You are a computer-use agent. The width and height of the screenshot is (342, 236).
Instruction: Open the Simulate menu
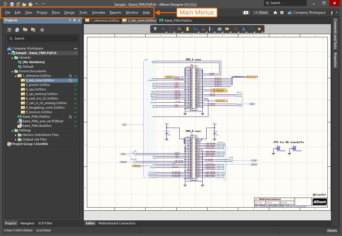(98, 13)
